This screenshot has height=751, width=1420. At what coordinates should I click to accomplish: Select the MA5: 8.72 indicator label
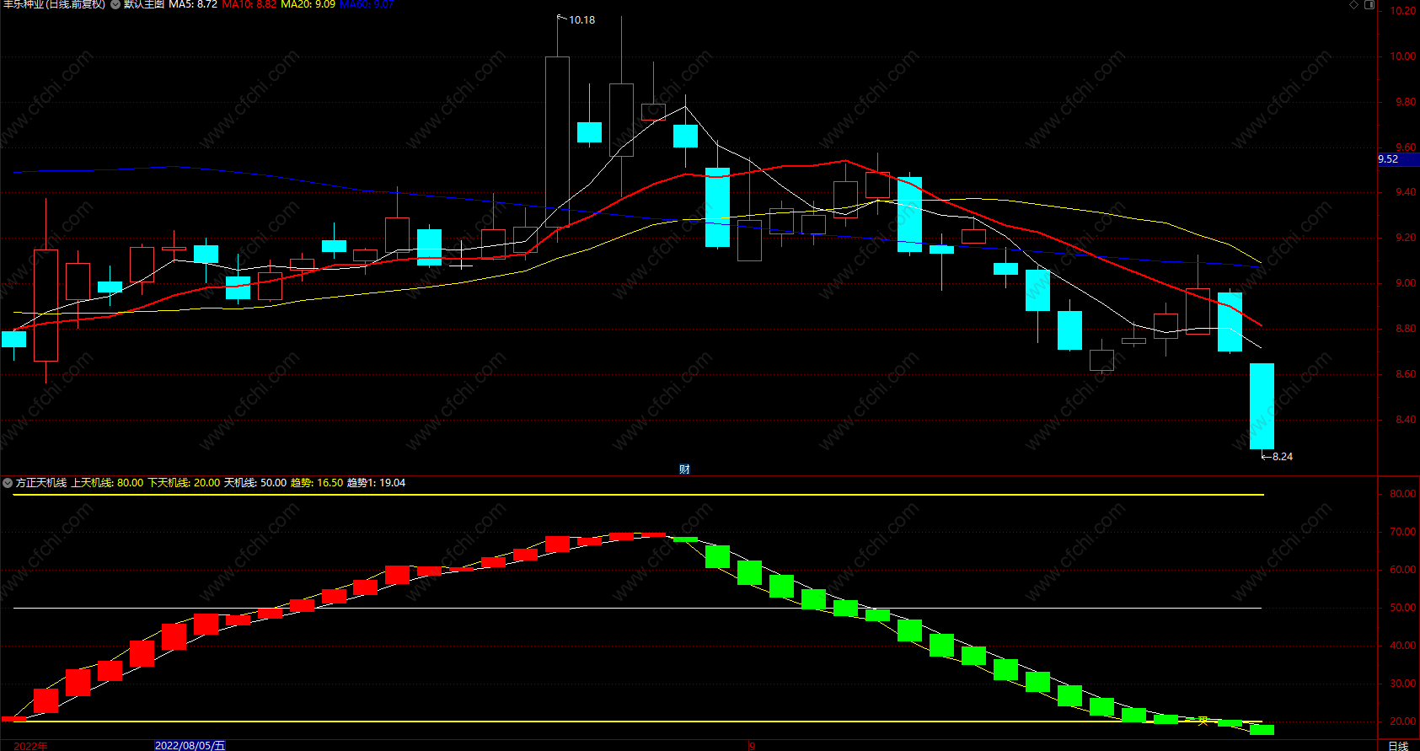193,4
